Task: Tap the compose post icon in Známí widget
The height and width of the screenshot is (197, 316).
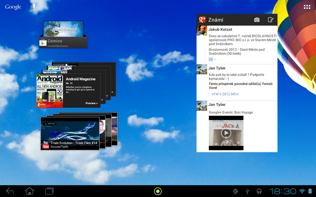Action: 271,19
